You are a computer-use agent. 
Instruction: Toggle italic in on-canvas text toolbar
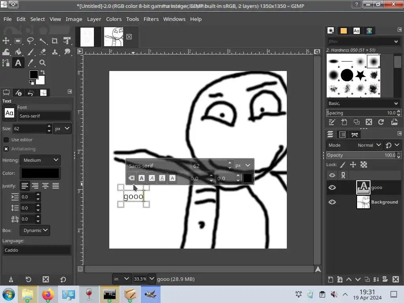tap(152, 178)
